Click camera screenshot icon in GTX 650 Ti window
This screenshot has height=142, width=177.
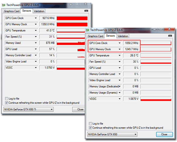pos(86,11)
